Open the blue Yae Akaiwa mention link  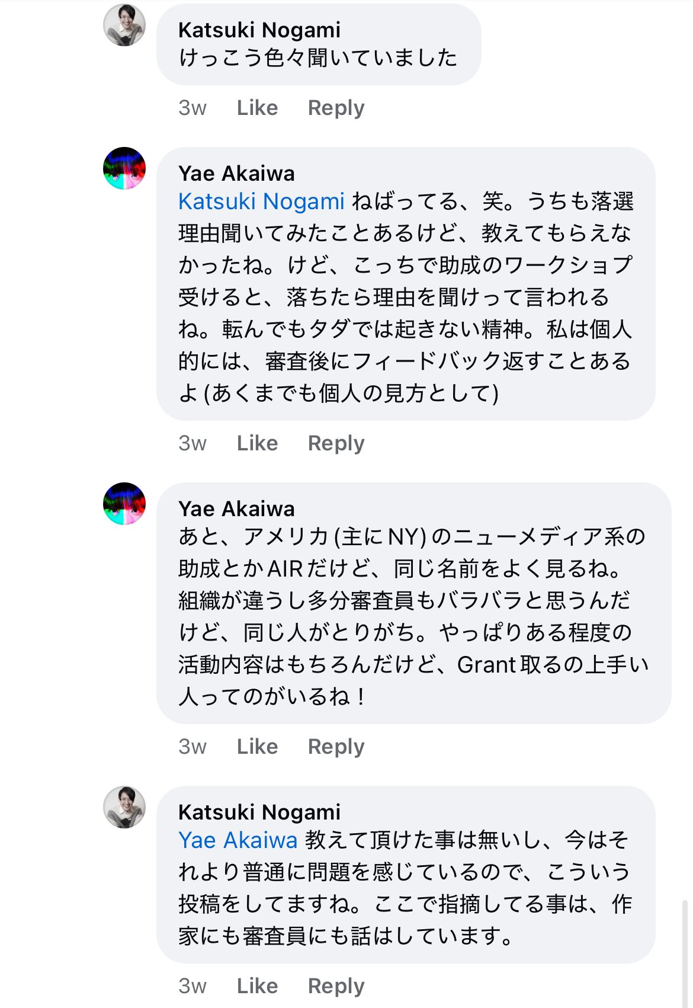tap(238, 840)
